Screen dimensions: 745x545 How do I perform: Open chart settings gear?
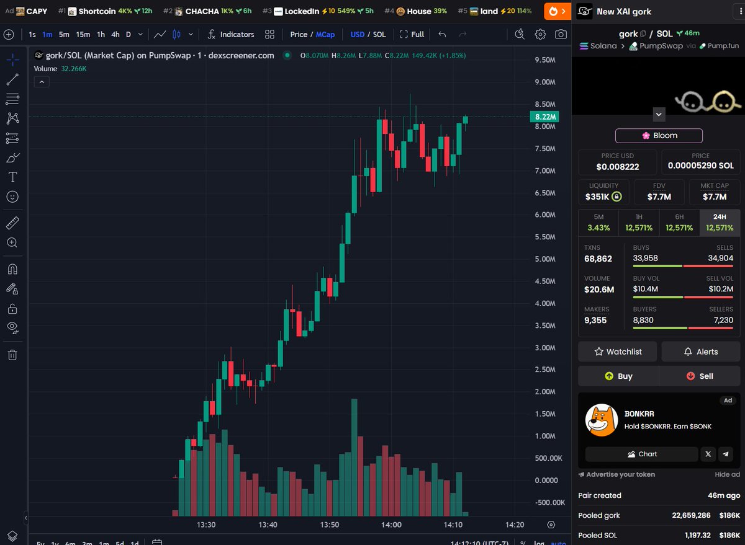[541, 34]
